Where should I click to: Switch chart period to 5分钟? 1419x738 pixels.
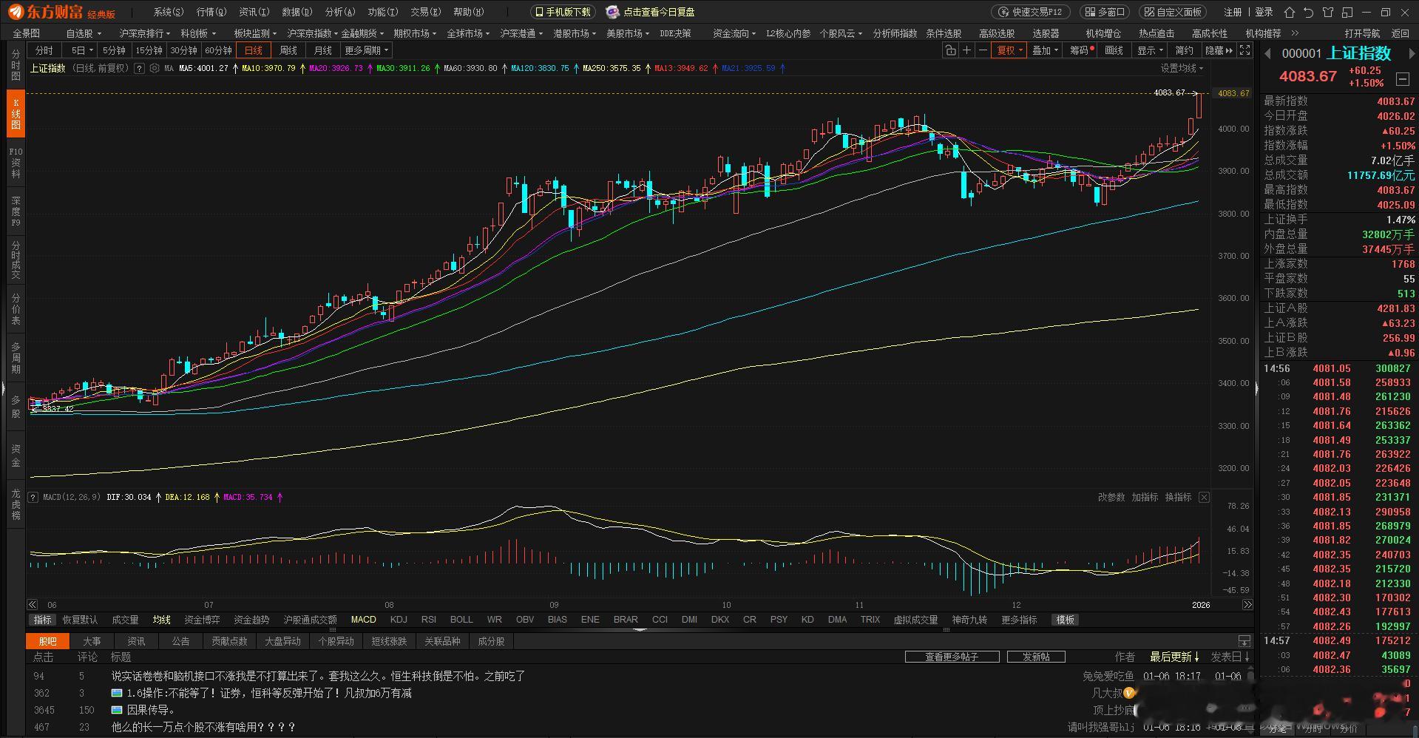pos(114,50)
